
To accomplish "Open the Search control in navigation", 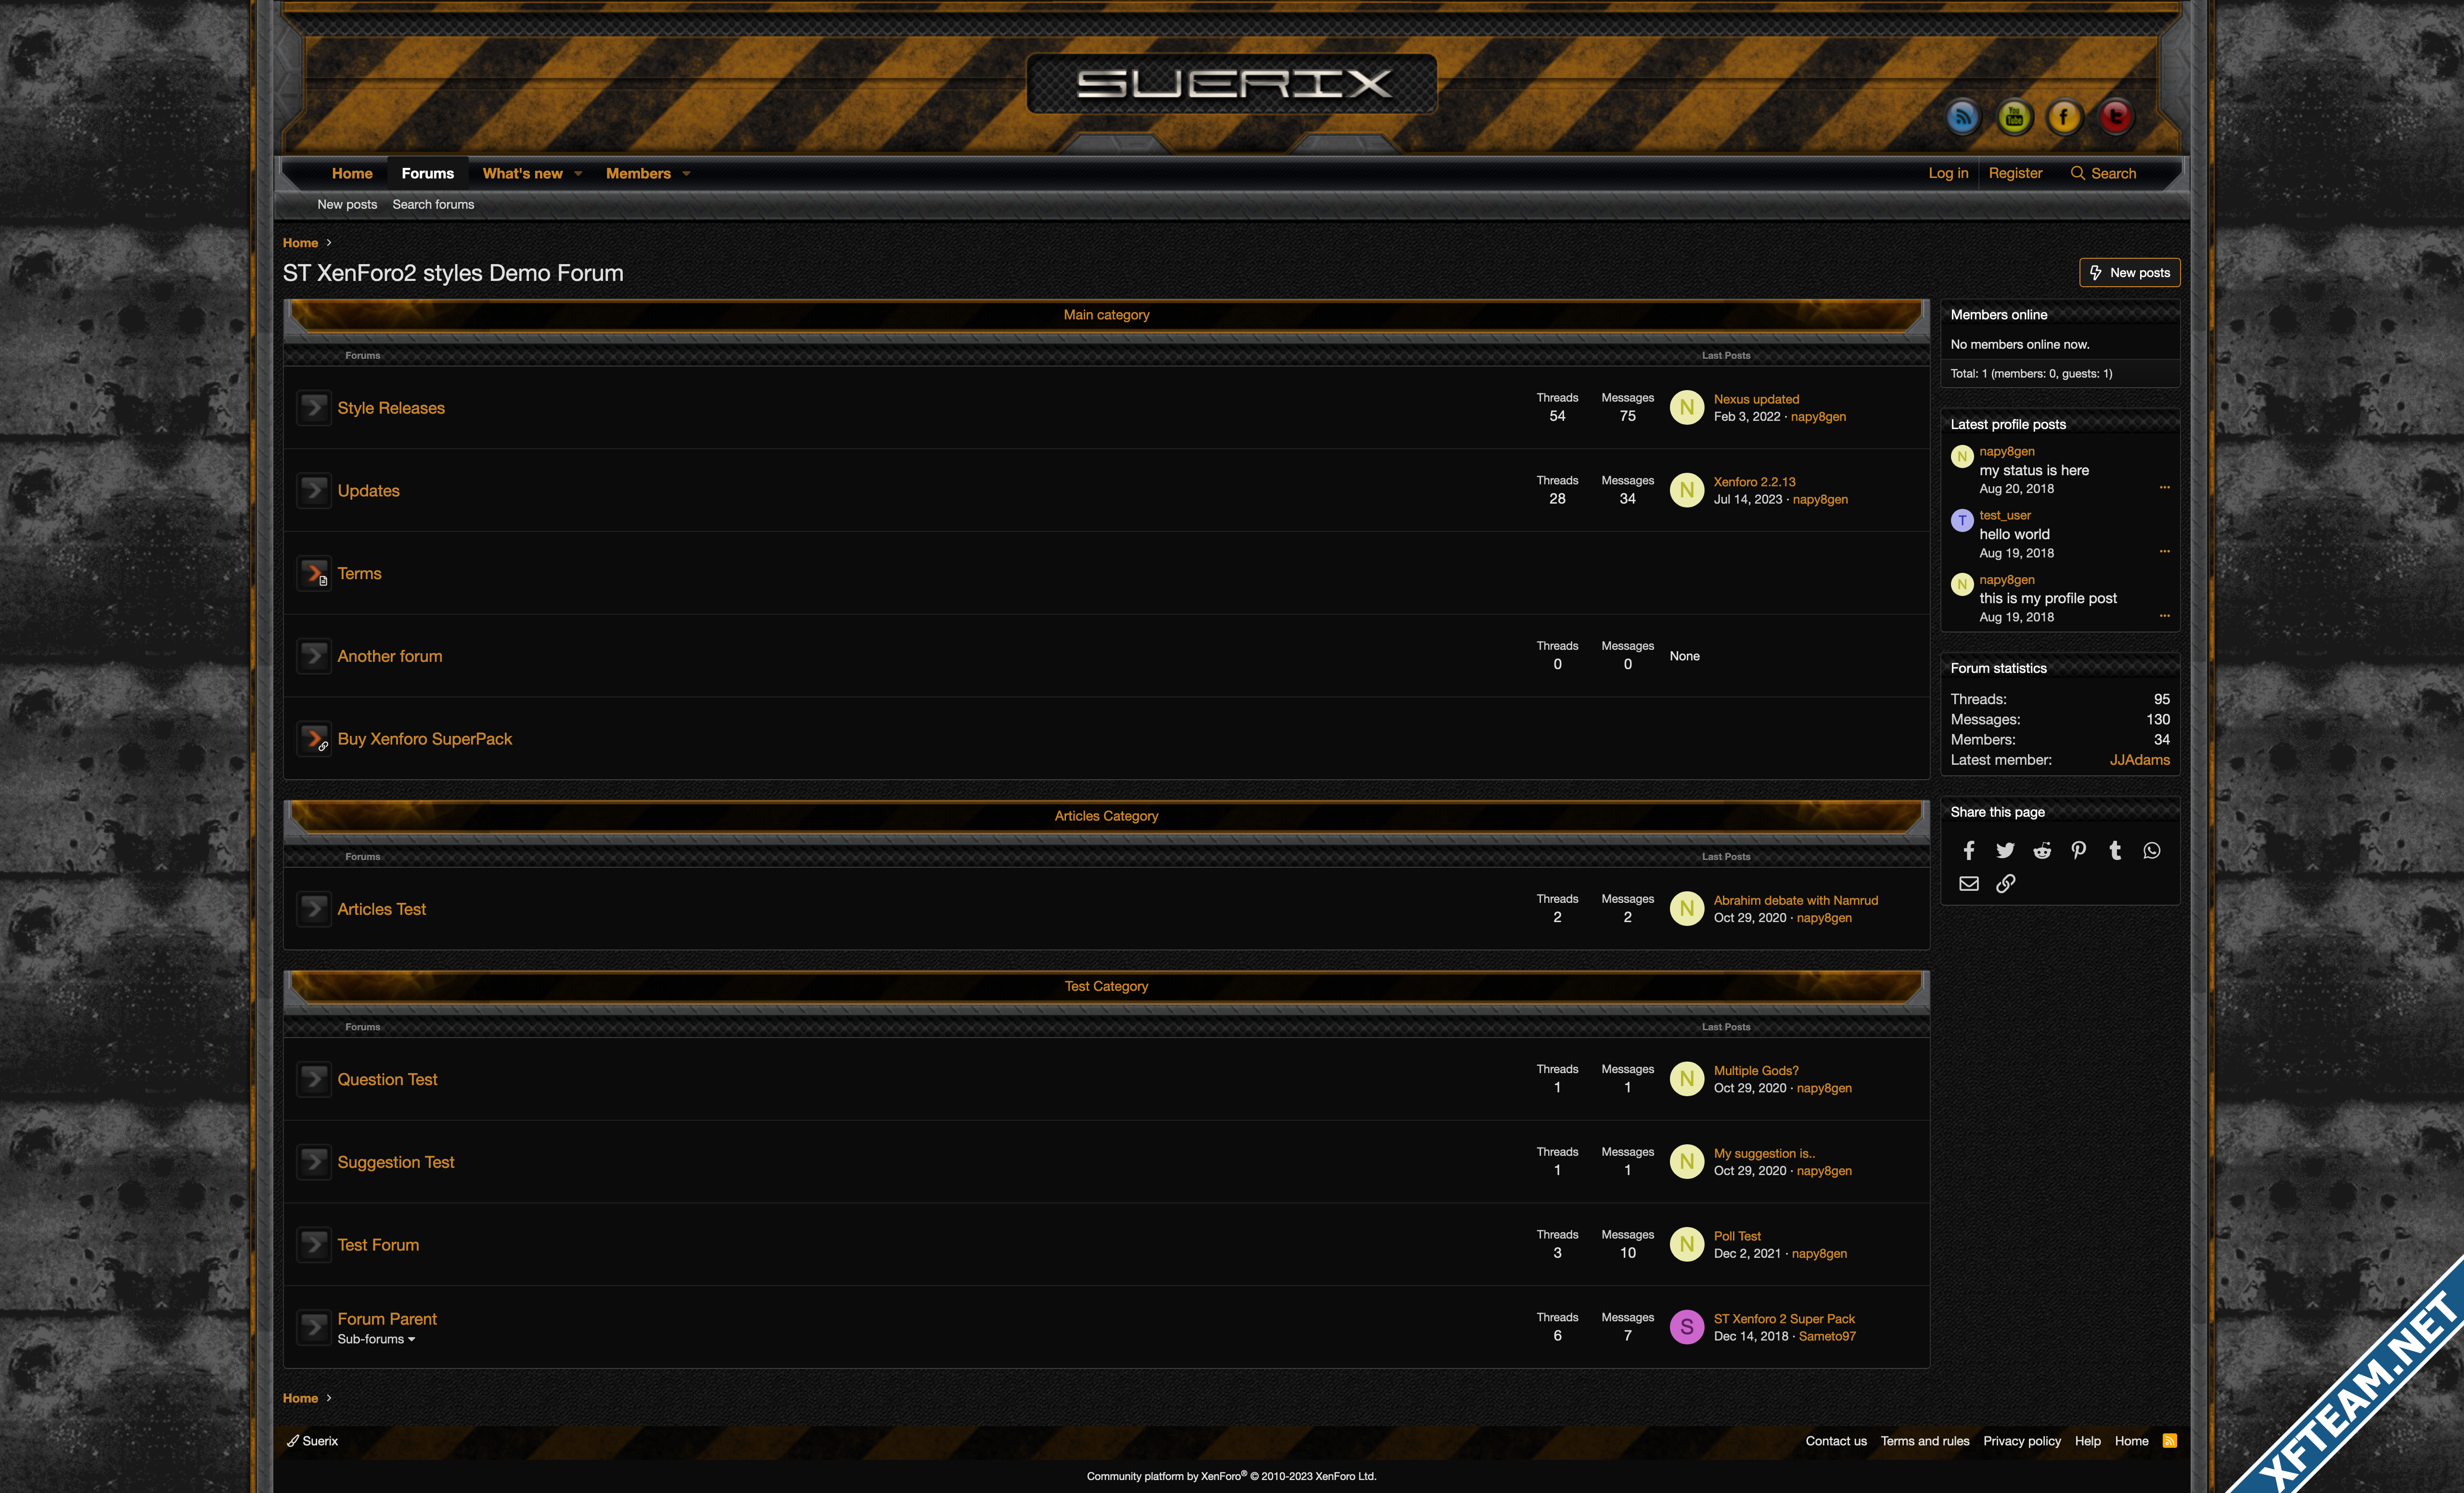I will pyautogui.click(x=2103, y=174).
